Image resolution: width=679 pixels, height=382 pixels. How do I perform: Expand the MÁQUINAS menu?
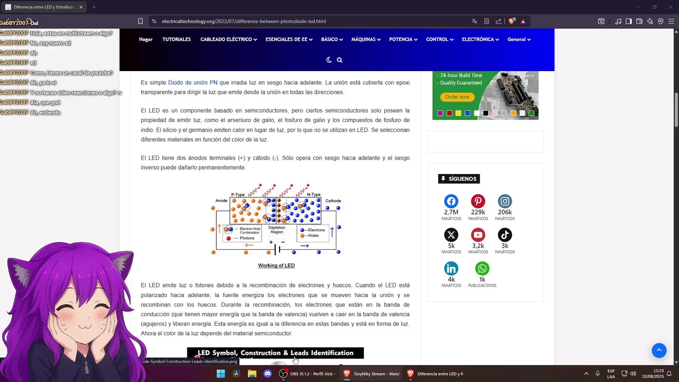point(366,39)
